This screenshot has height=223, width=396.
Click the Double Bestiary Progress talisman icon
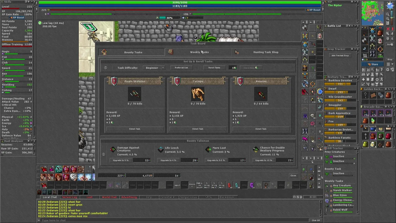[x=256, y=150]
